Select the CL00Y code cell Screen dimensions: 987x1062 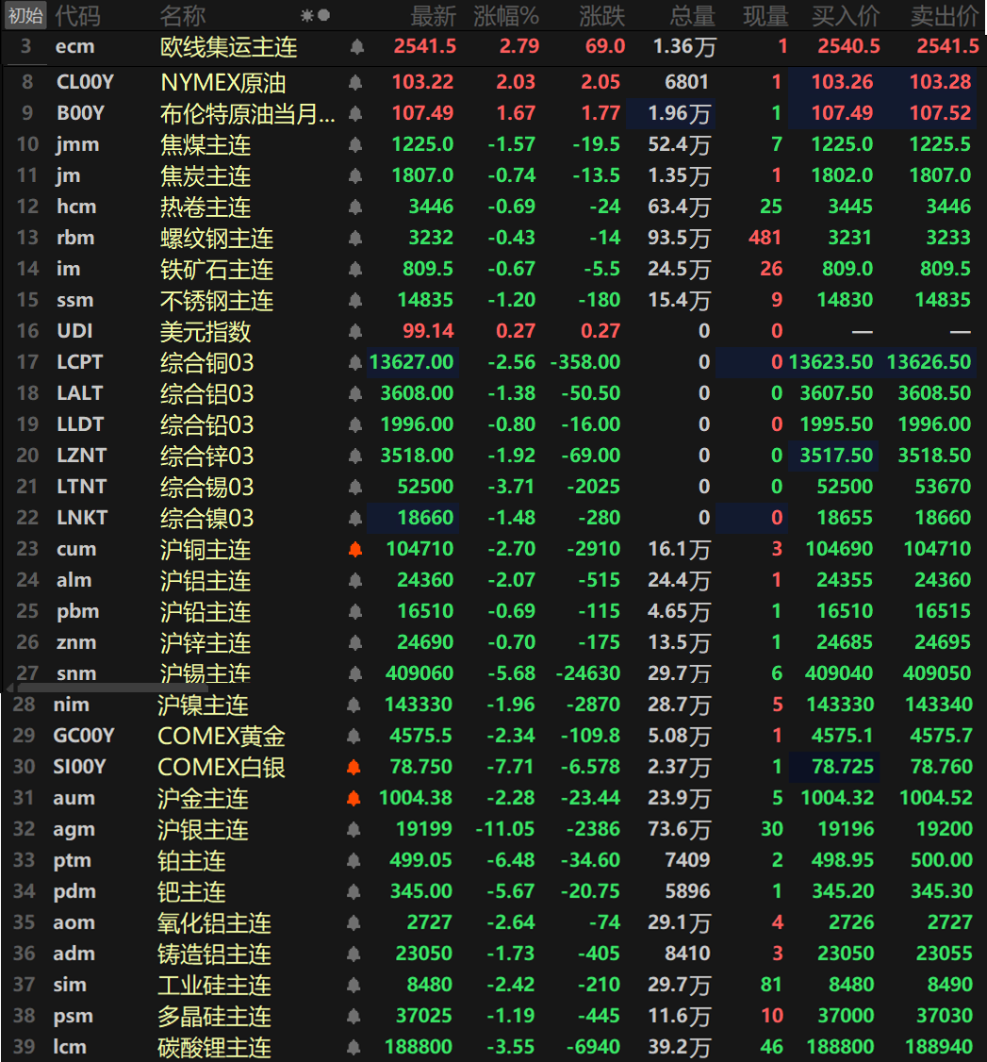[x=85, y=83]
